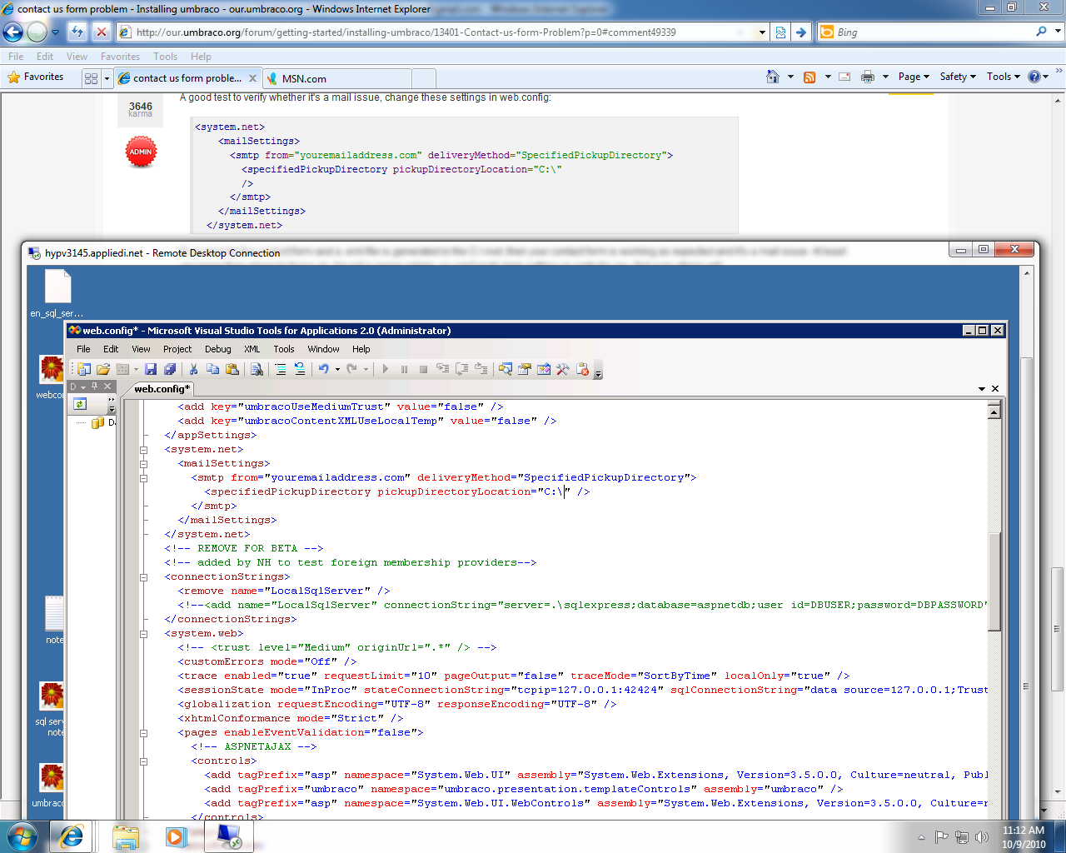Click the IE Print icon
The width and height of the screenshot is (1066, 853).
point(868,77)
